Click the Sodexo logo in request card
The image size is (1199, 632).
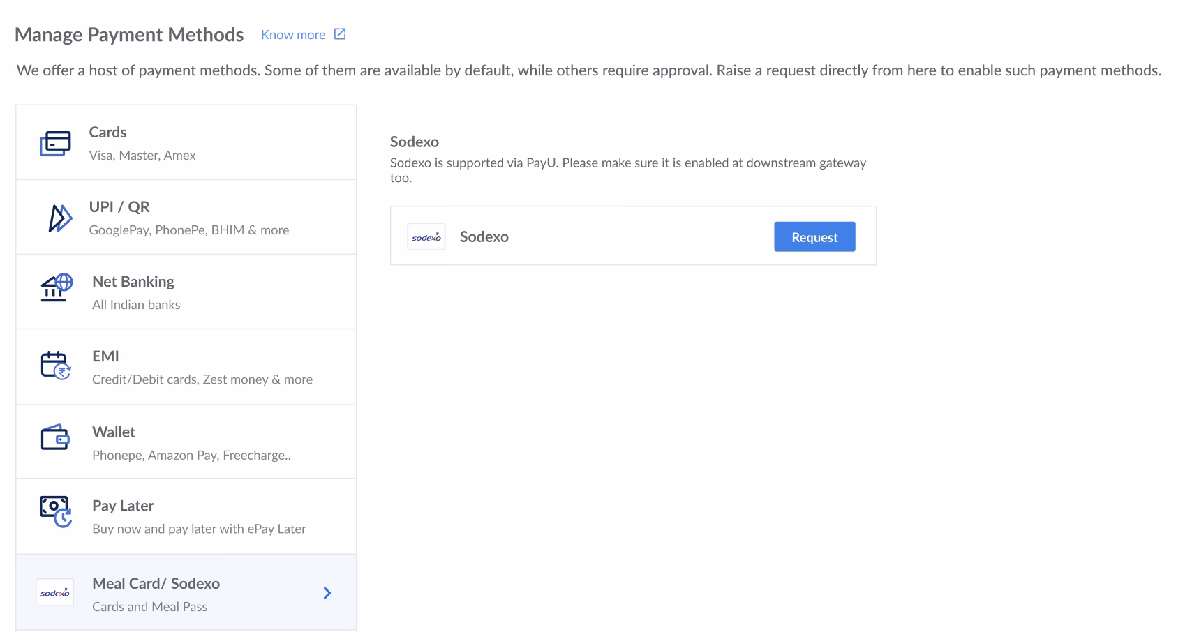pos(426,236)
